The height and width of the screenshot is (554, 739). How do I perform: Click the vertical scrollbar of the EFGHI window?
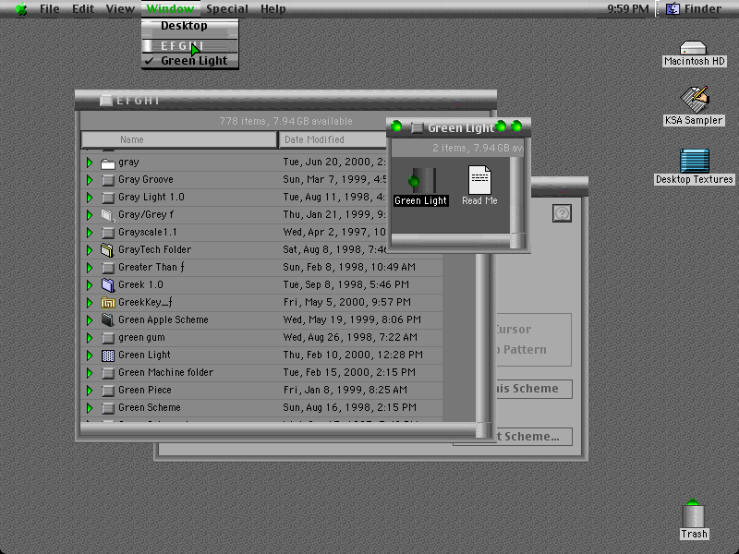[482, 337]
